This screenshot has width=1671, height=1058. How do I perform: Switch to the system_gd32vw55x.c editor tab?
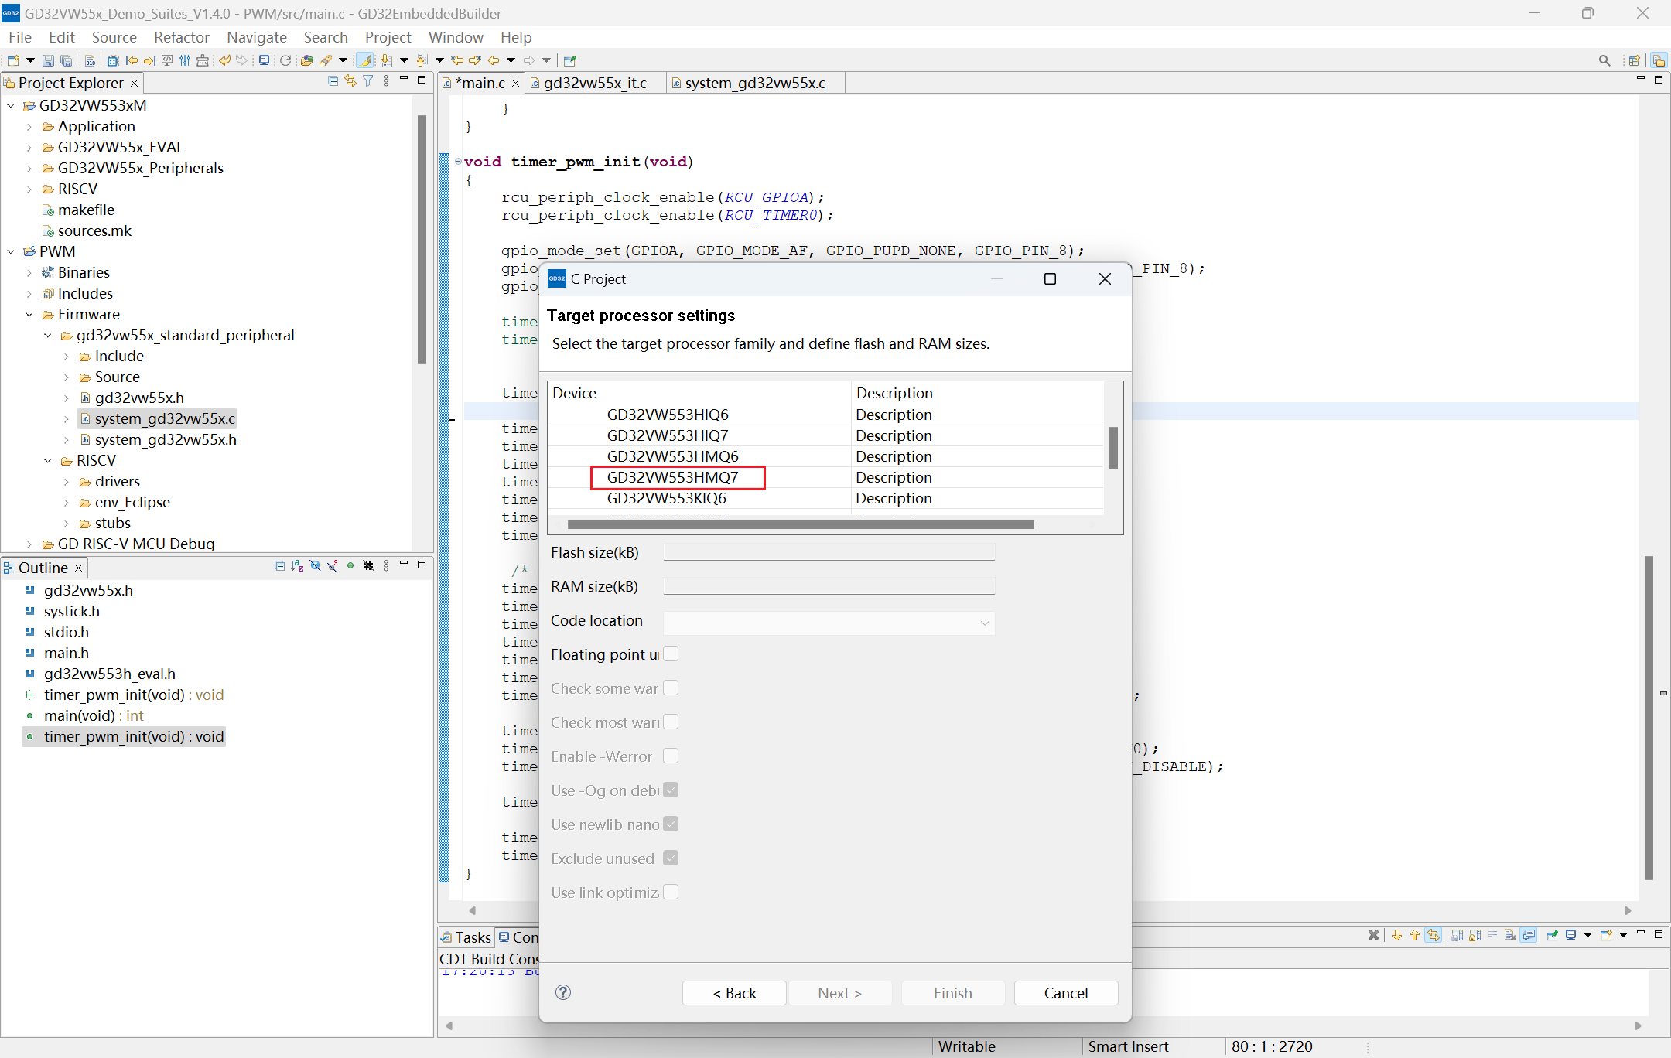click(754, 83)
